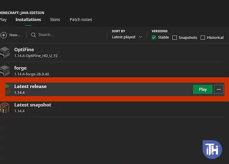
Task: Click the Latest snapshot crafting table icon
Action: [5, 108]
